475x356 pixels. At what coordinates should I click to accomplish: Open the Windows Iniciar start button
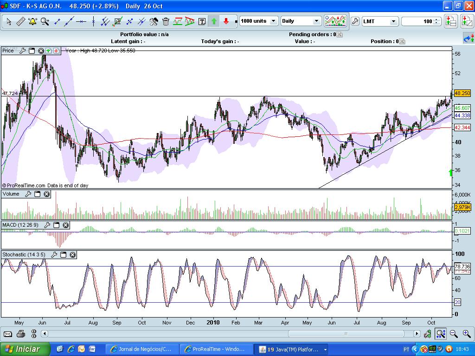(25, 350)
